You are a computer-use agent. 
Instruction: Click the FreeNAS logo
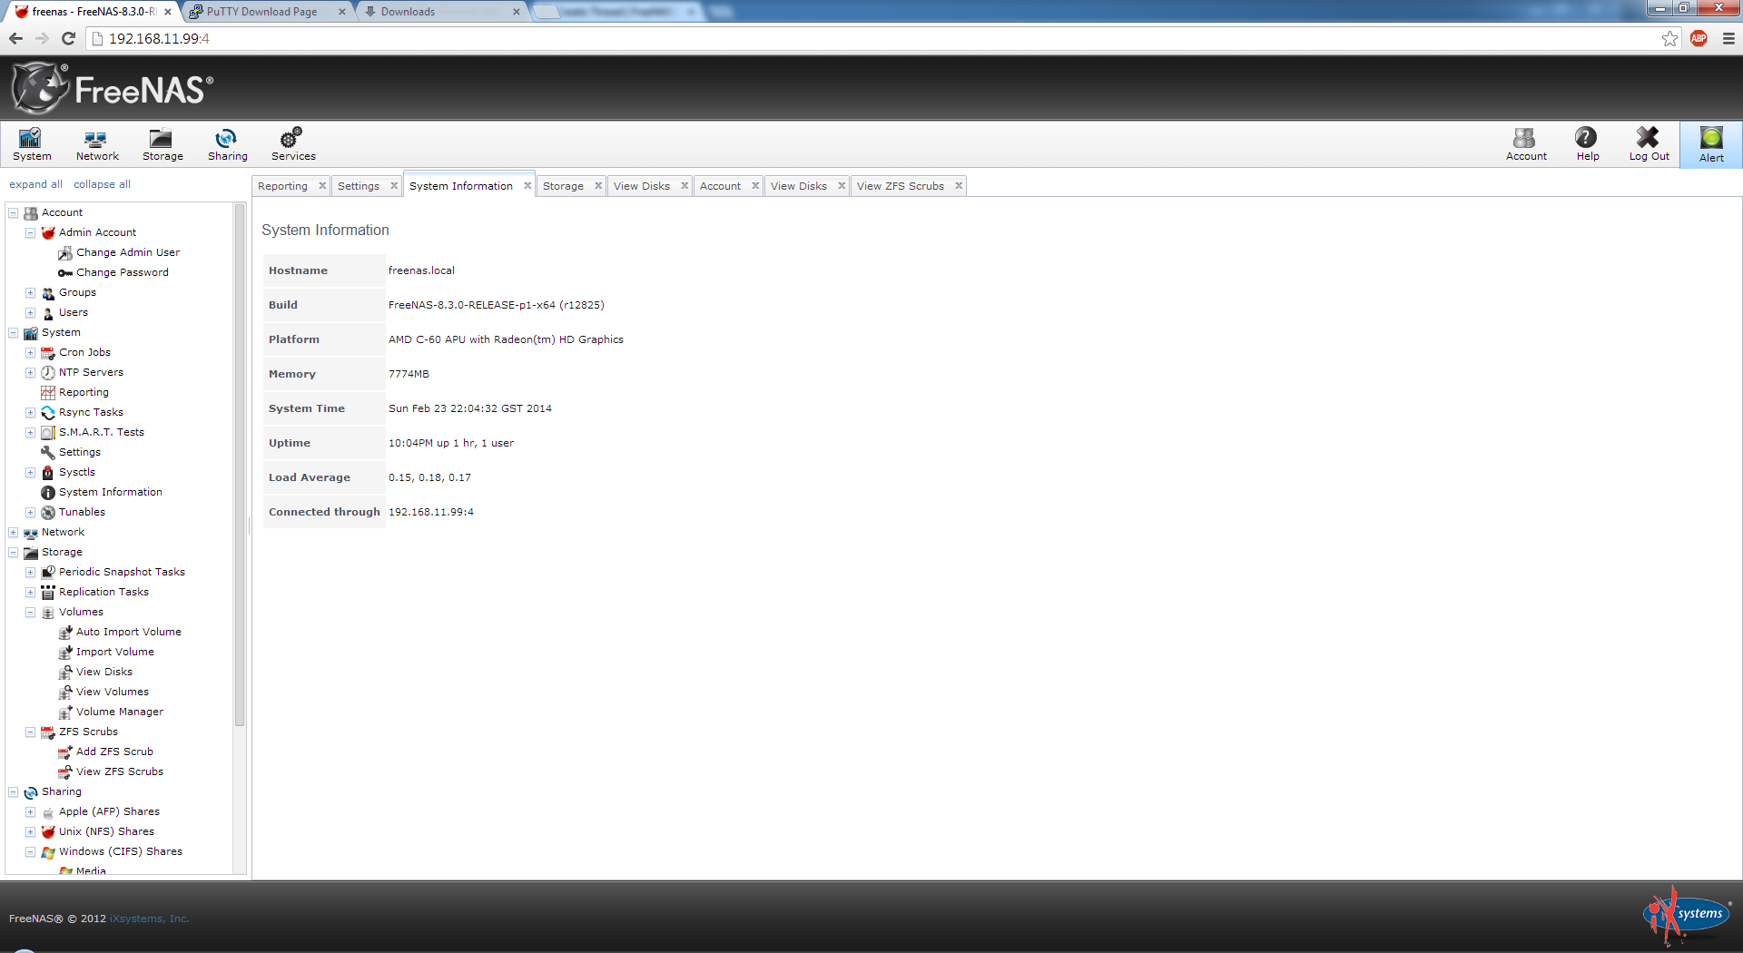[x=113, y=88]
